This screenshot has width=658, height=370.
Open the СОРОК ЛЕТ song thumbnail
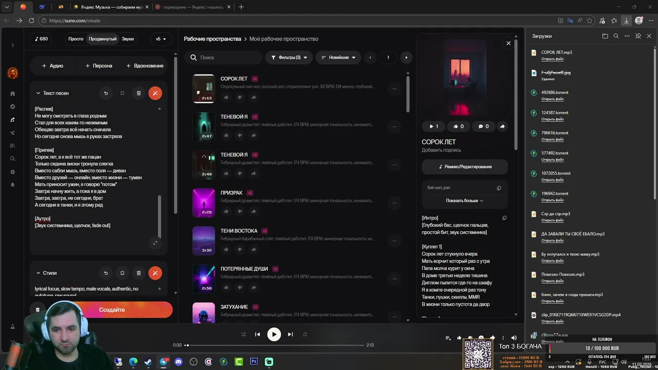pos(204,88)
